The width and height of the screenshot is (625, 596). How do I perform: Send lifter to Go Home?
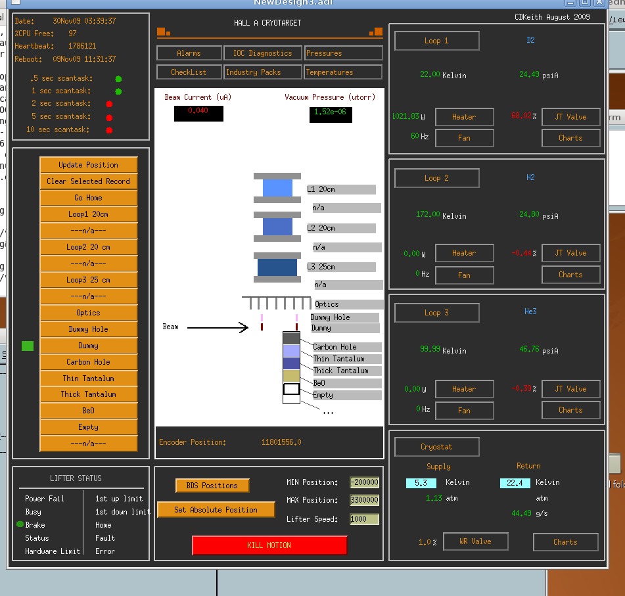pos(89,198)
